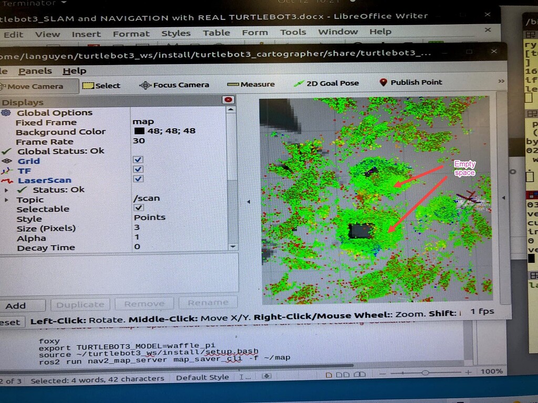This screenshot has height=403, width=538.
Task: Uncheck the Selectable option for LaserScan
Action: [x=138, y=207]
